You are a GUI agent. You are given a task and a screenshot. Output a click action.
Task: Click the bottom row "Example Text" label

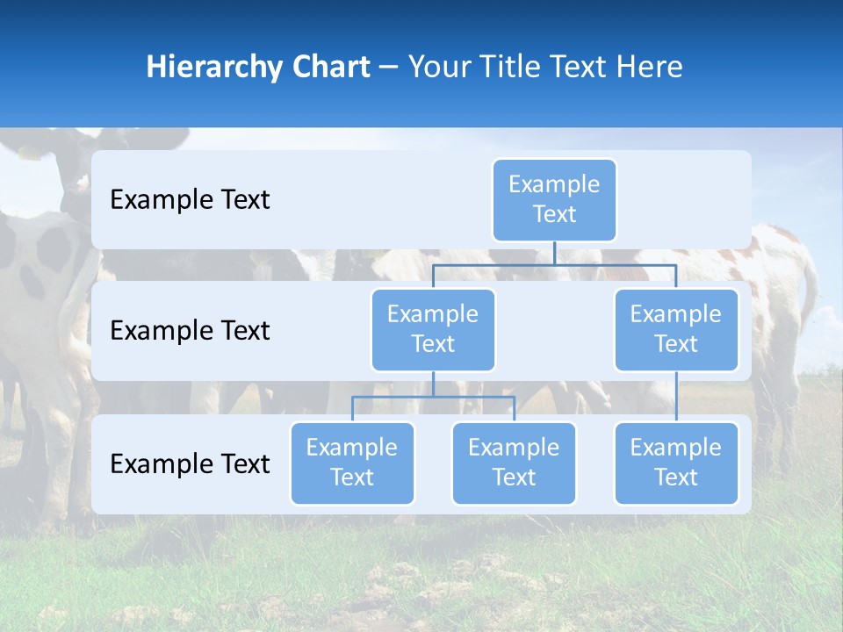[x=190, y=463]
